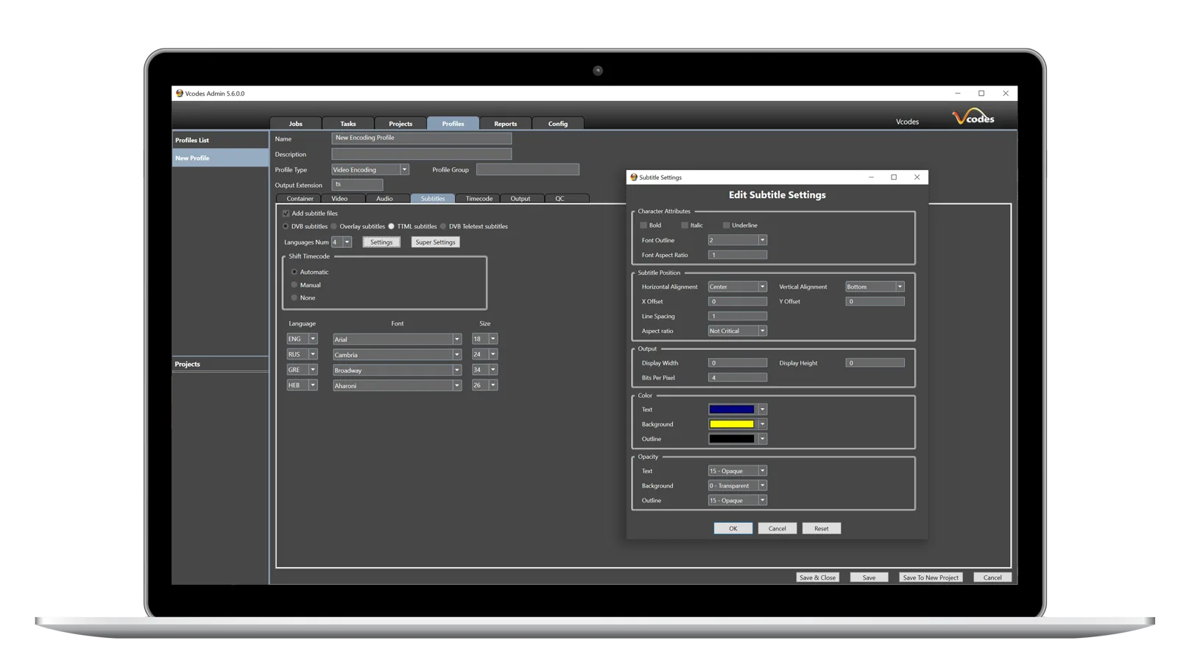Open the Profile Type dropdown
The height and width of the screenshot is (657, 1178).
point(404,170)
